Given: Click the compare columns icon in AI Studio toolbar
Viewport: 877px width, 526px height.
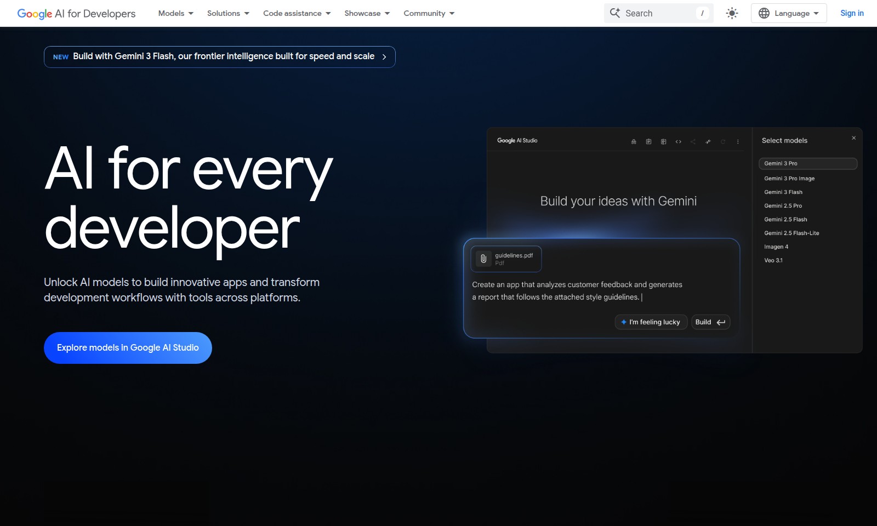Looking at the screenshot, I should [x=663, y=142].
